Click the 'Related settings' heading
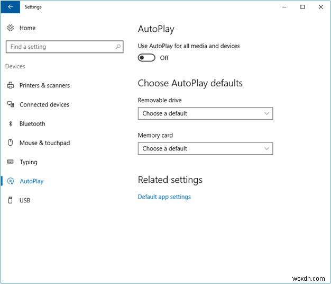This screenshot has width=331, height=284. (170, 180)
